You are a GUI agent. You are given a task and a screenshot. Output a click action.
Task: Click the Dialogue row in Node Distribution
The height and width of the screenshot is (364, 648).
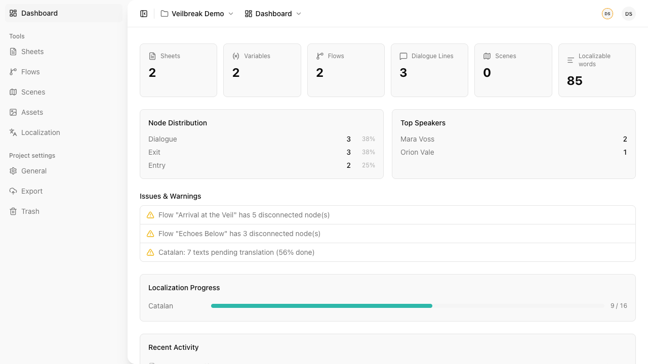click(x=262, y=139)
